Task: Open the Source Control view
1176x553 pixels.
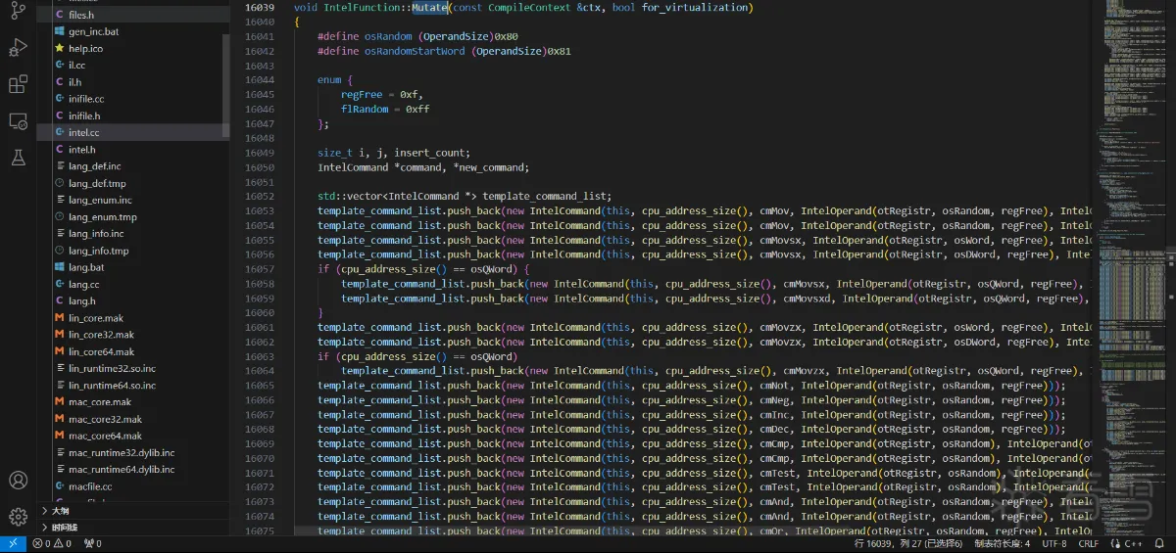Action: [x=18, y=12]
